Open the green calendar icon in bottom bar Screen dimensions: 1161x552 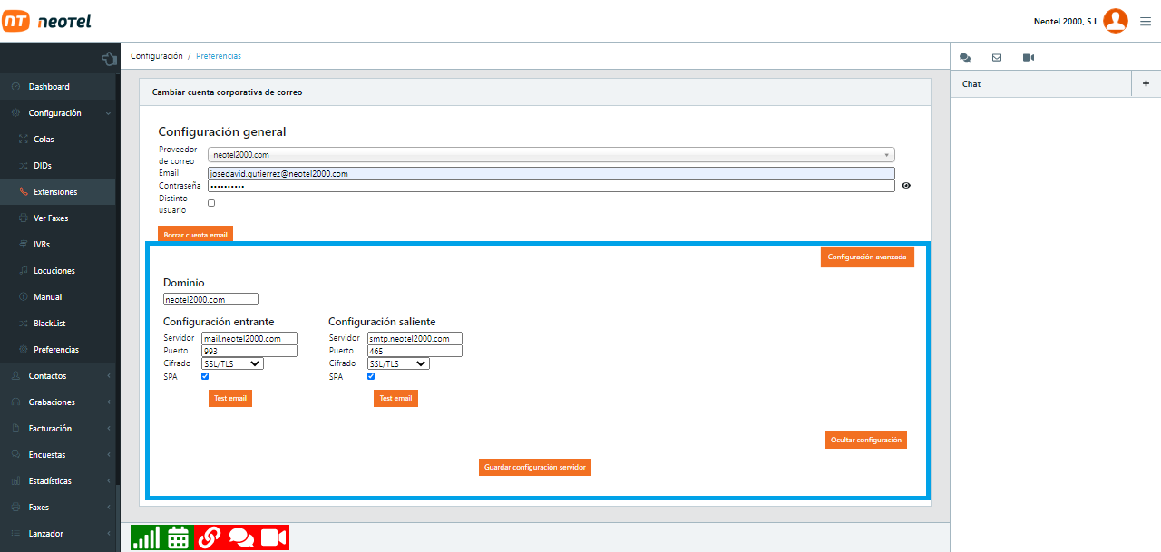178,537
